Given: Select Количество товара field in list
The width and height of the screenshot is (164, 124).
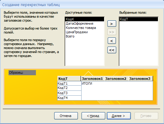Looking at the screenshot, I should 85,28.
